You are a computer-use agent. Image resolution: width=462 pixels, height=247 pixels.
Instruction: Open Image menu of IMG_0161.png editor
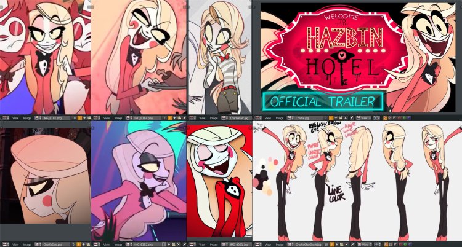[x=27, y=117]
